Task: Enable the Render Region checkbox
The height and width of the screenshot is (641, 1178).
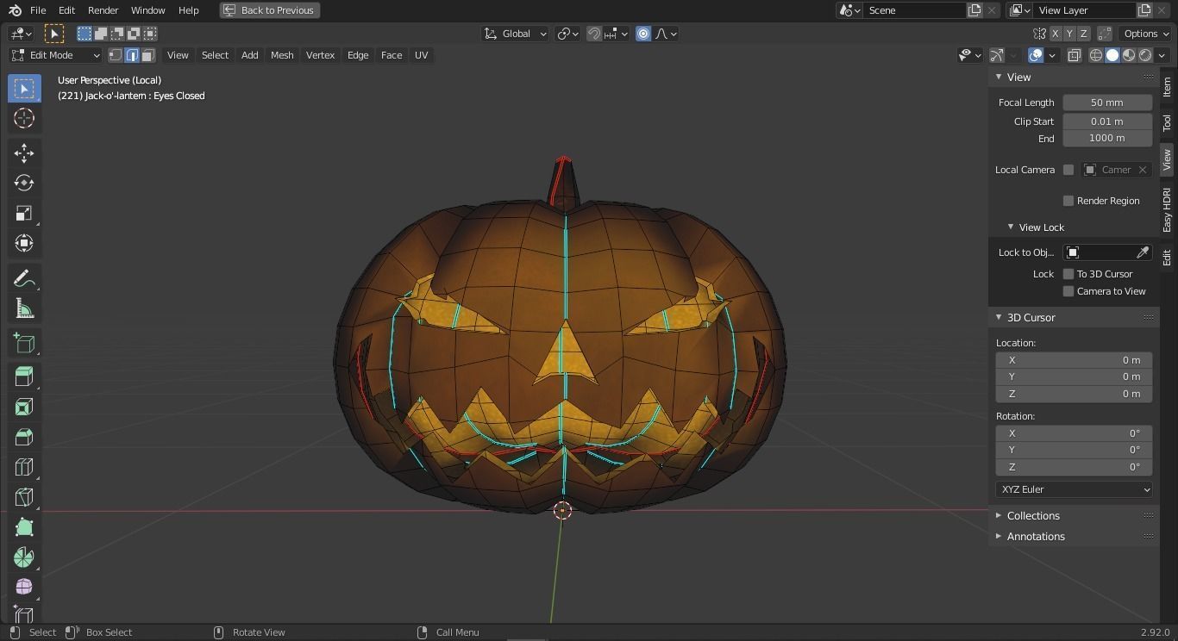Action: [1068, 201]
